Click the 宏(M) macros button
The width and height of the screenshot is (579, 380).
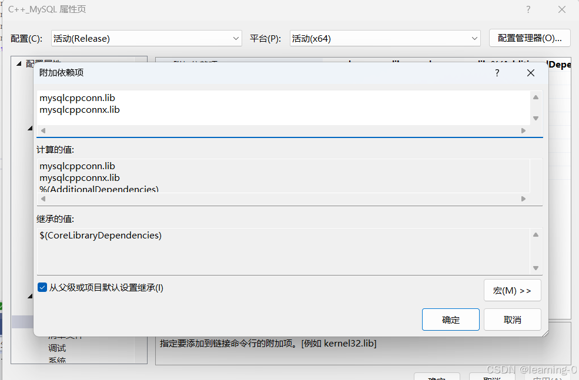click(512, 290)
